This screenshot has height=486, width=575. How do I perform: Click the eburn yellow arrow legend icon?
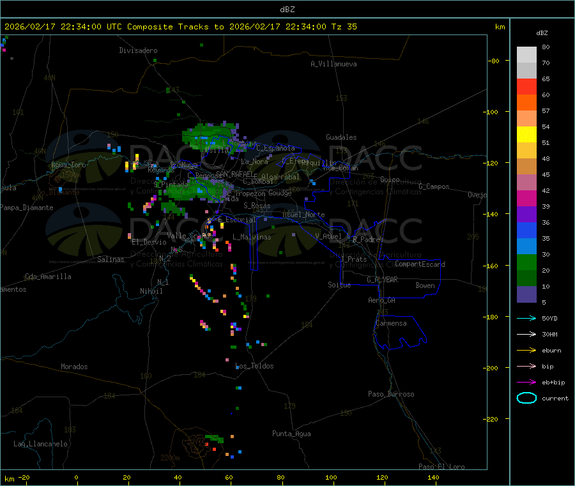[526, 350]
